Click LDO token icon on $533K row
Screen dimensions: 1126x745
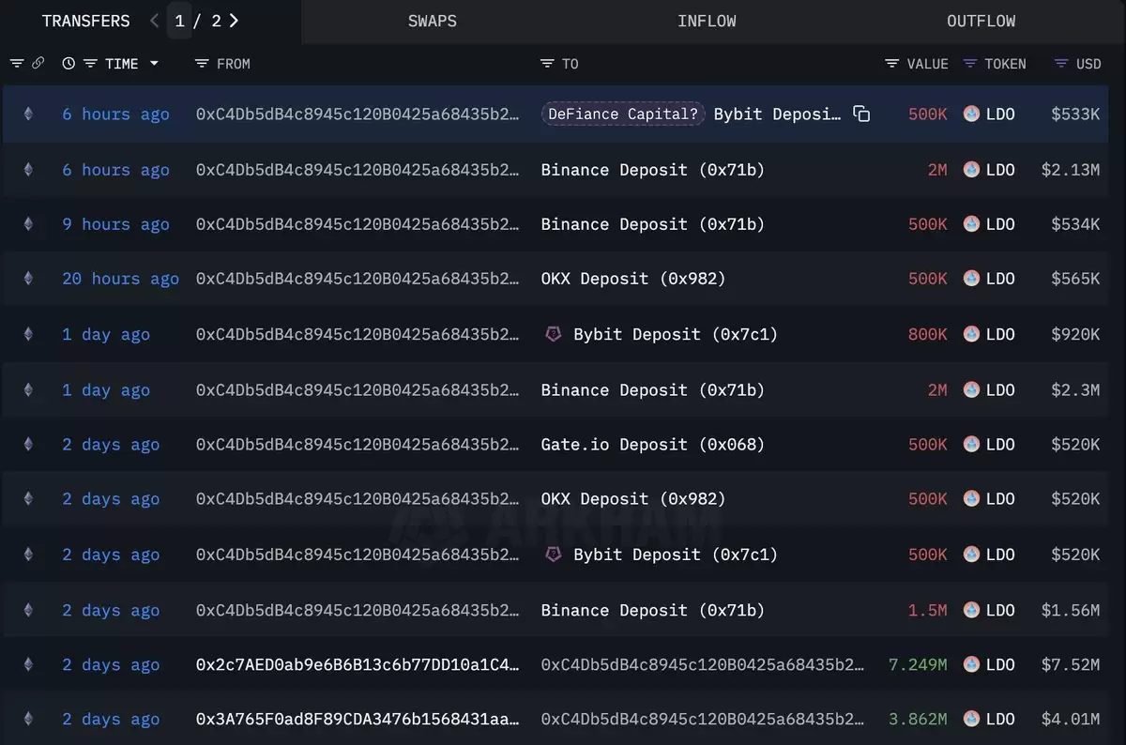971,114
